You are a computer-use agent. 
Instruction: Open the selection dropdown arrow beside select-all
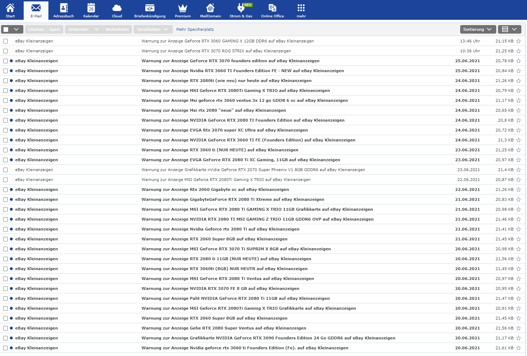[16, 29]
